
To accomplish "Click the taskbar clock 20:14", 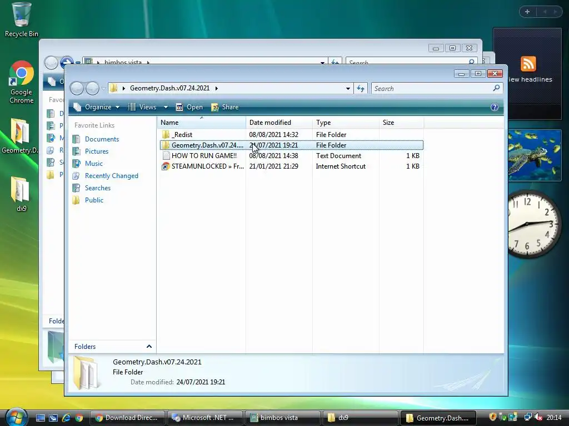I will tap(554, 418).
